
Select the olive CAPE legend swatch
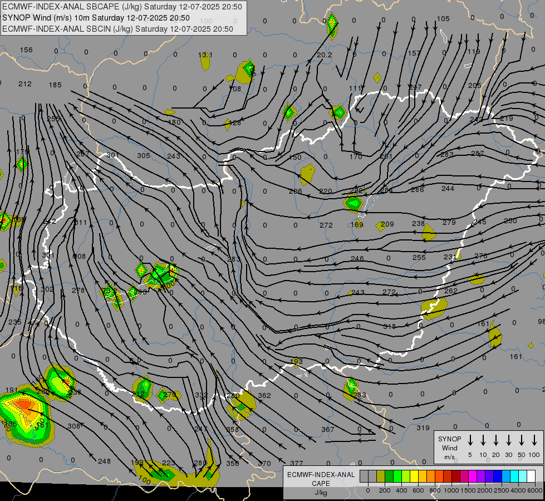[x=381, y=476]
